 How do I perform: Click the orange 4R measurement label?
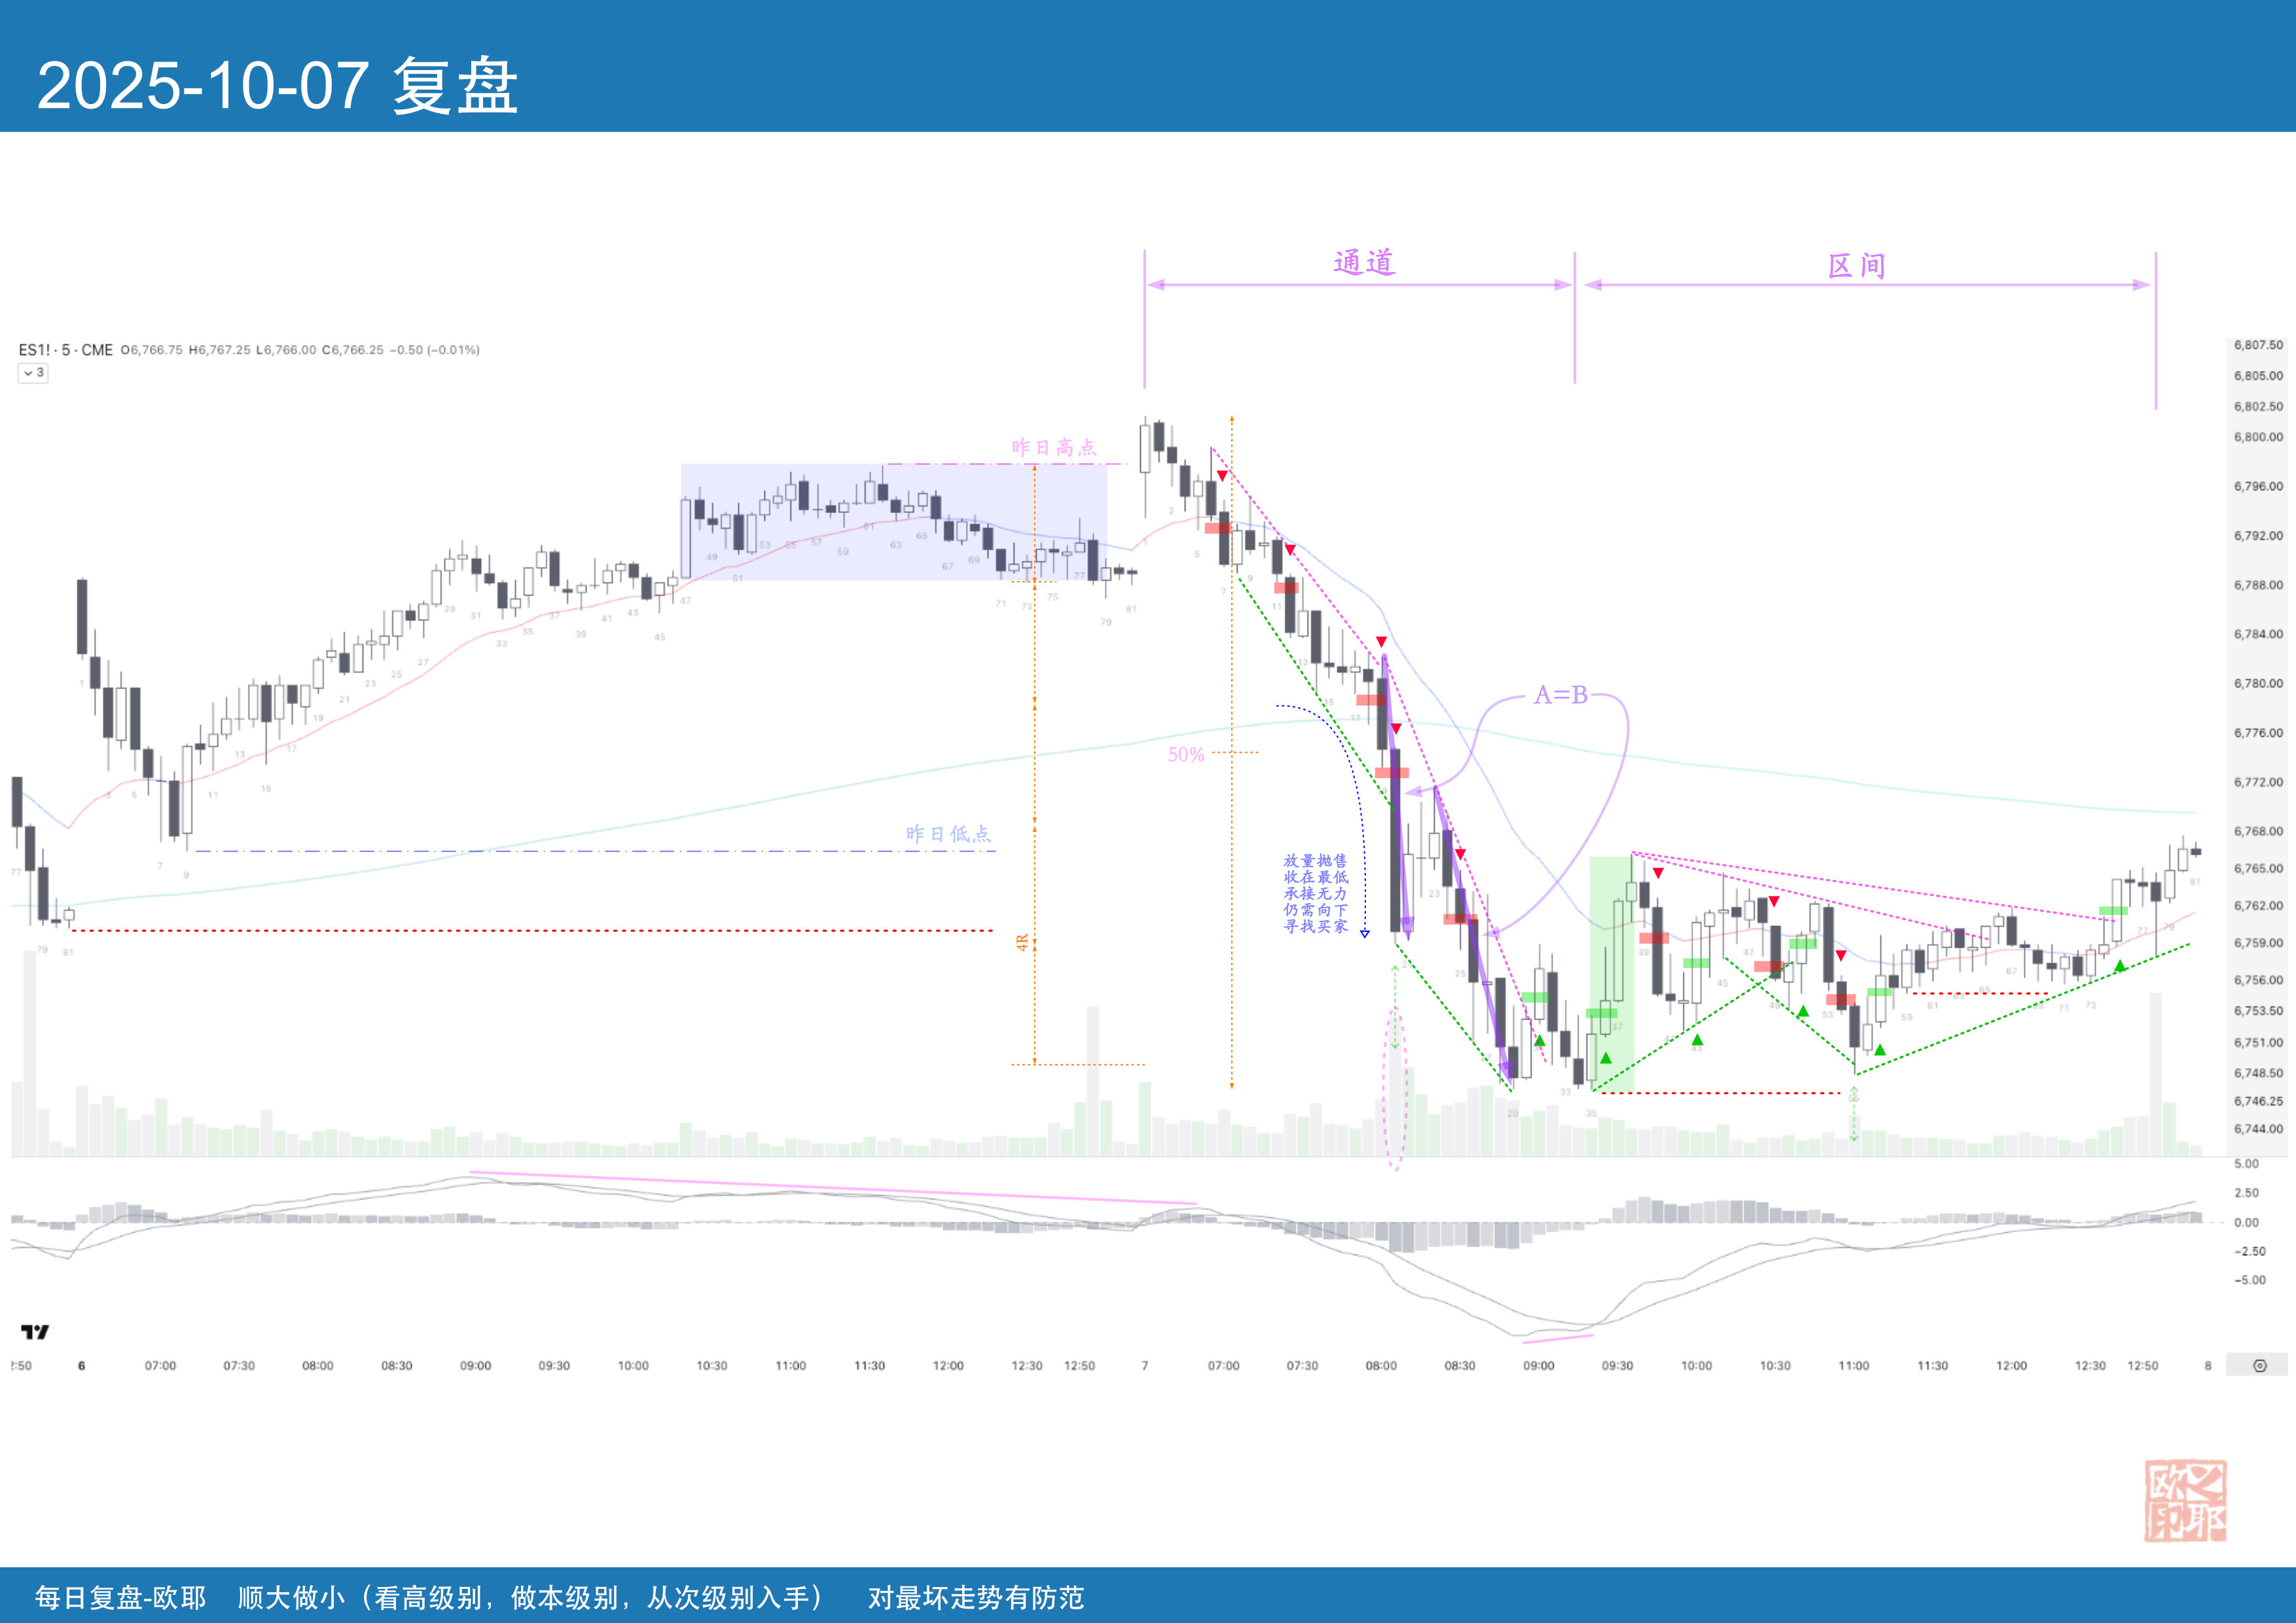point(1022,942)
